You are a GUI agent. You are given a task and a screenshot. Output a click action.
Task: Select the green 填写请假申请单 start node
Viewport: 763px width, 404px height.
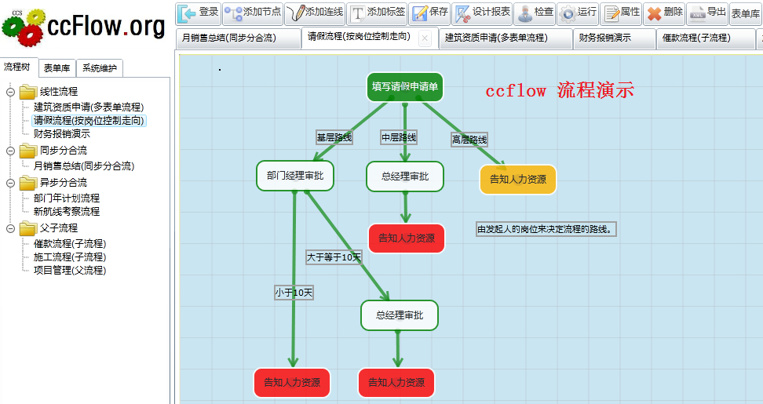(x=405, y=87)
